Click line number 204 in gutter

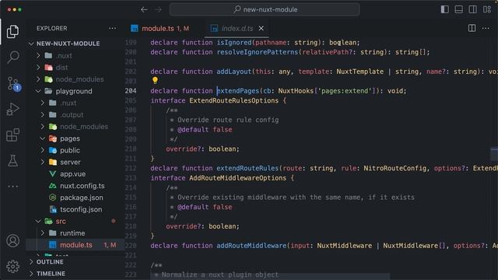coord(131,91)
